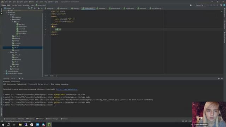226x127 pixels.
Task: Add a new terminal session
Action: point(19,79)
